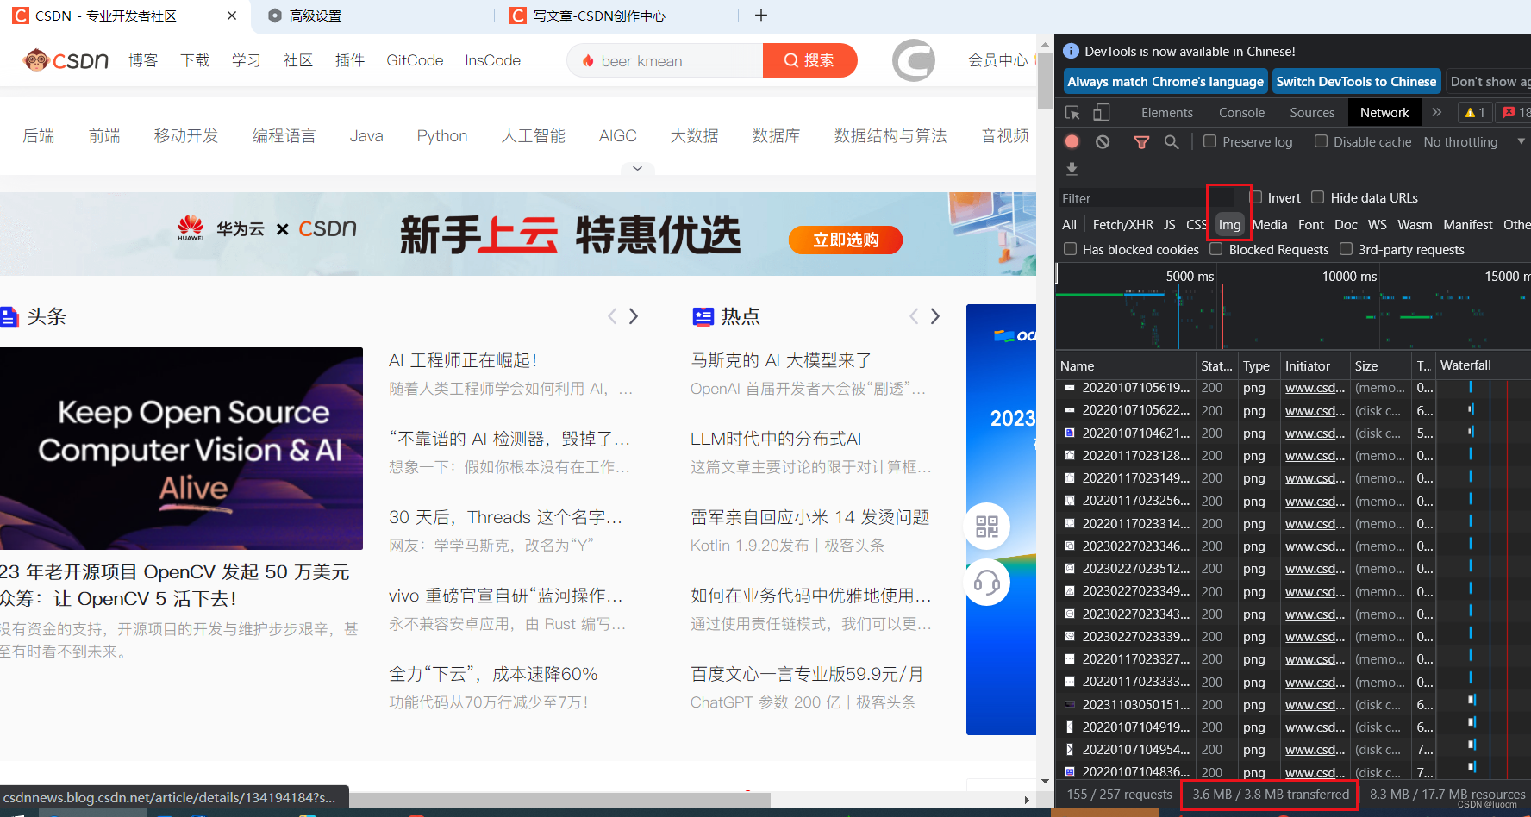The height and width of the screenshot is (817, 1531).
Task: Enable Blocked Requests checkbox
Action: 1216,249
